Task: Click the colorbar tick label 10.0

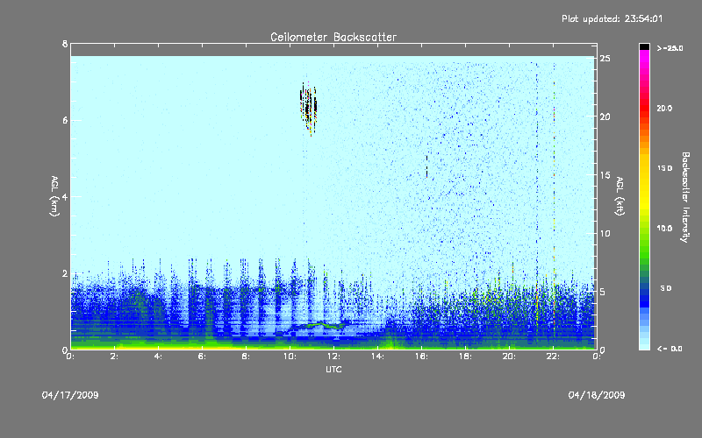Action: tap(664, 229)
